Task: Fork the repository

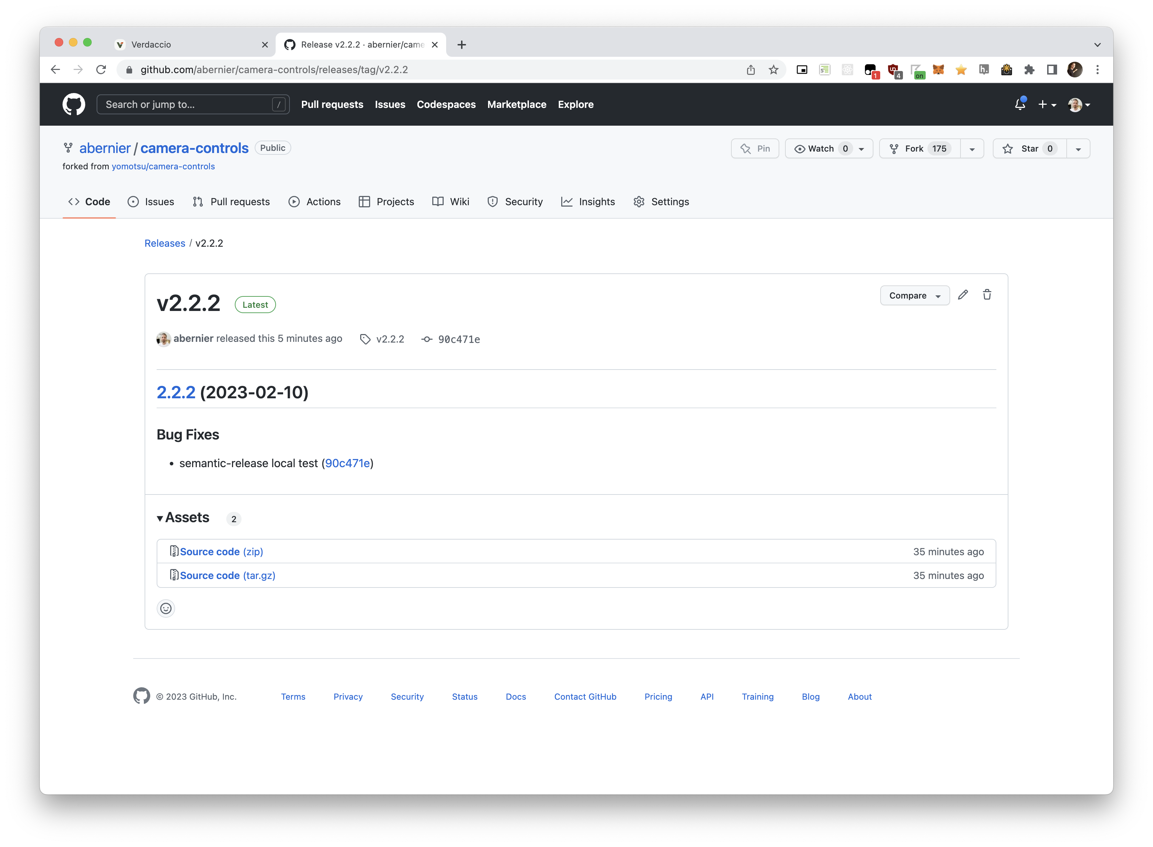Action: pos(920,149)
